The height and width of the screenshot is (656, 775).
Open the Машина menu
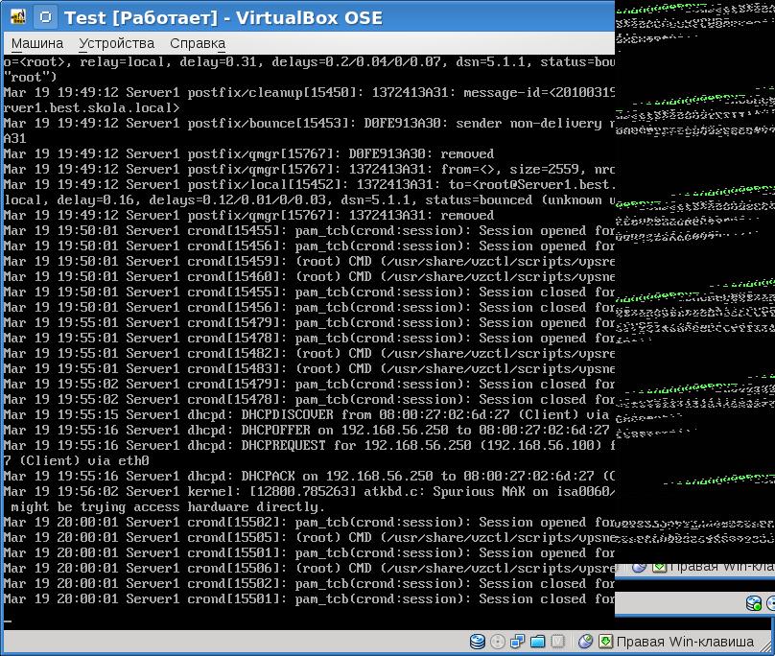(36, 43)
